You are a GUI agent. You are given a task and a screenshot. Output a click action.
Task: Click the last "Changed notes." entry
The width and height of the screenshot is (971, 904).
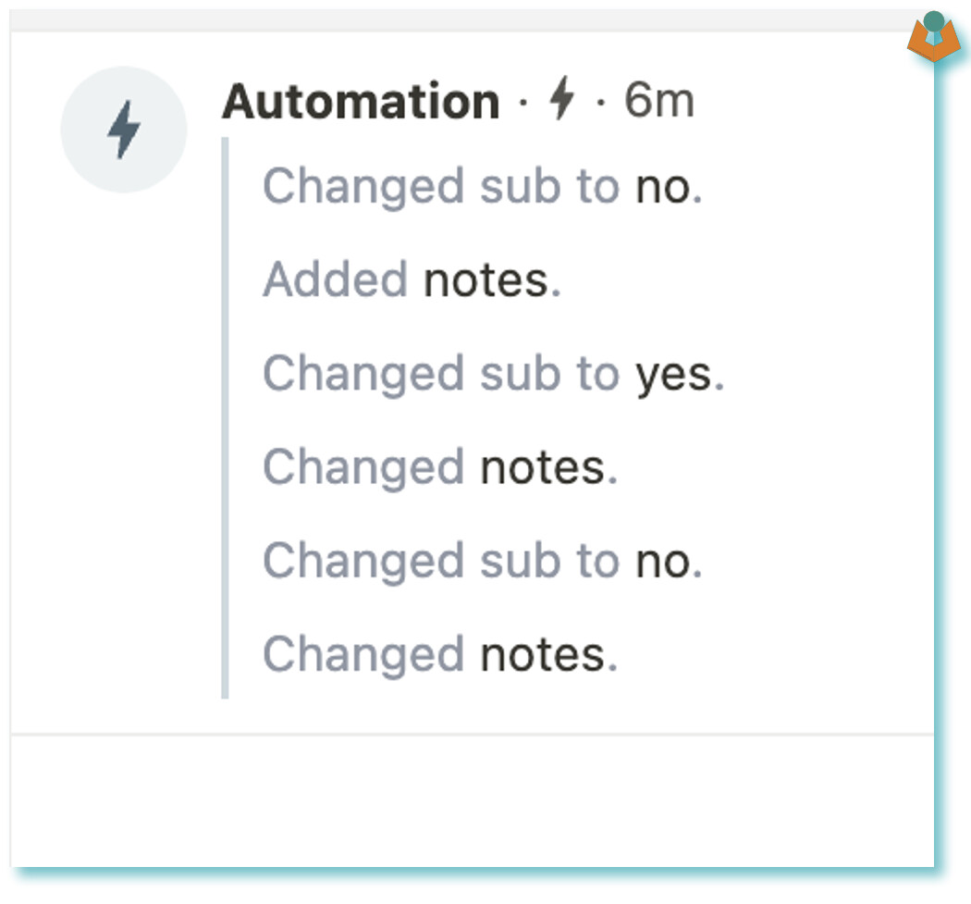coord(440,655)
